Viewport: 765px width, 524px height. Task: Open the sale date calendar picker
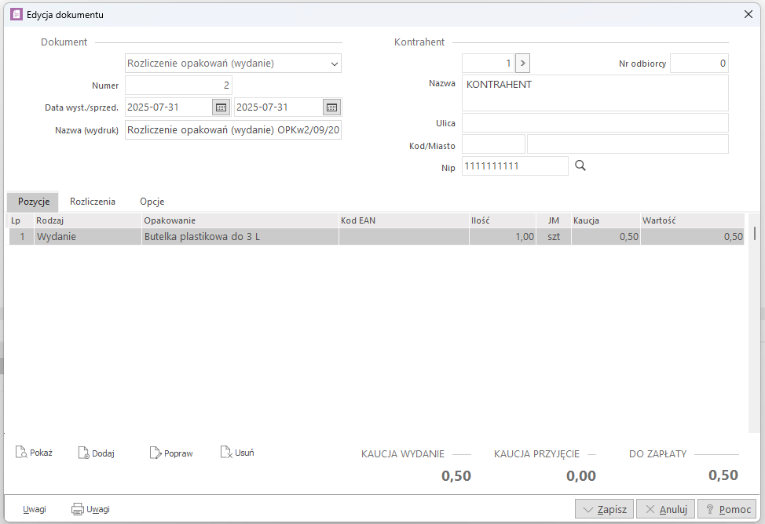pyautogui.click(x=331, y=107)
